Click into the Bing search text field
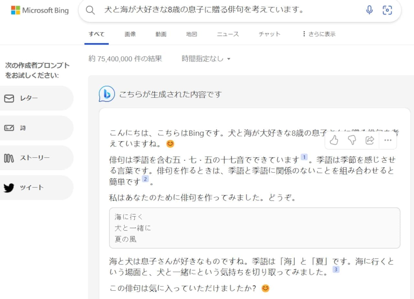 [226, 10]
